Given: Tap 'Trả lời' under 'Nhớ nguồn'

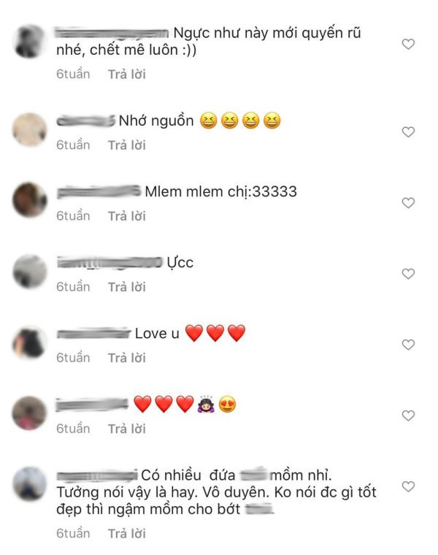Looking at the screenshot, I should click(x=127, y=145).
